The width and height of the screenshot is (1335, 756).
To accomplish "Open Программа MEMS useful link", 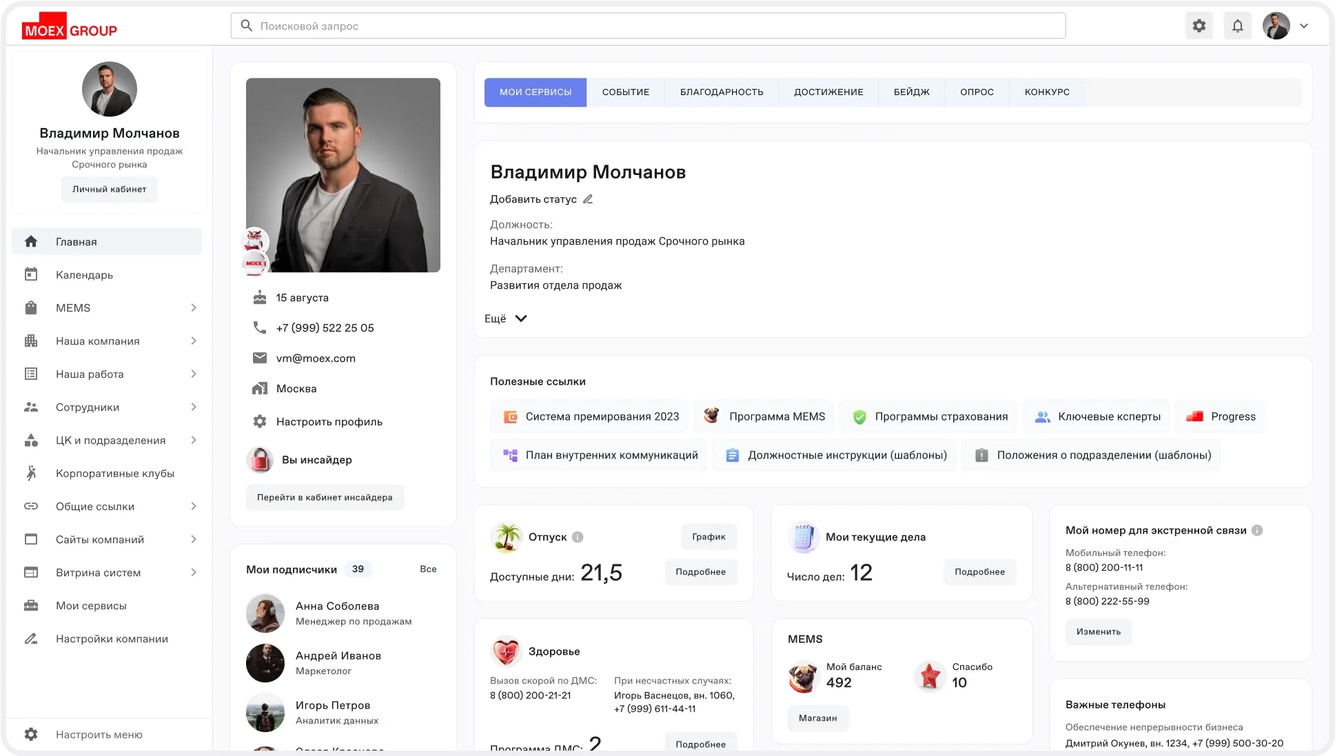I will (764, 416).
